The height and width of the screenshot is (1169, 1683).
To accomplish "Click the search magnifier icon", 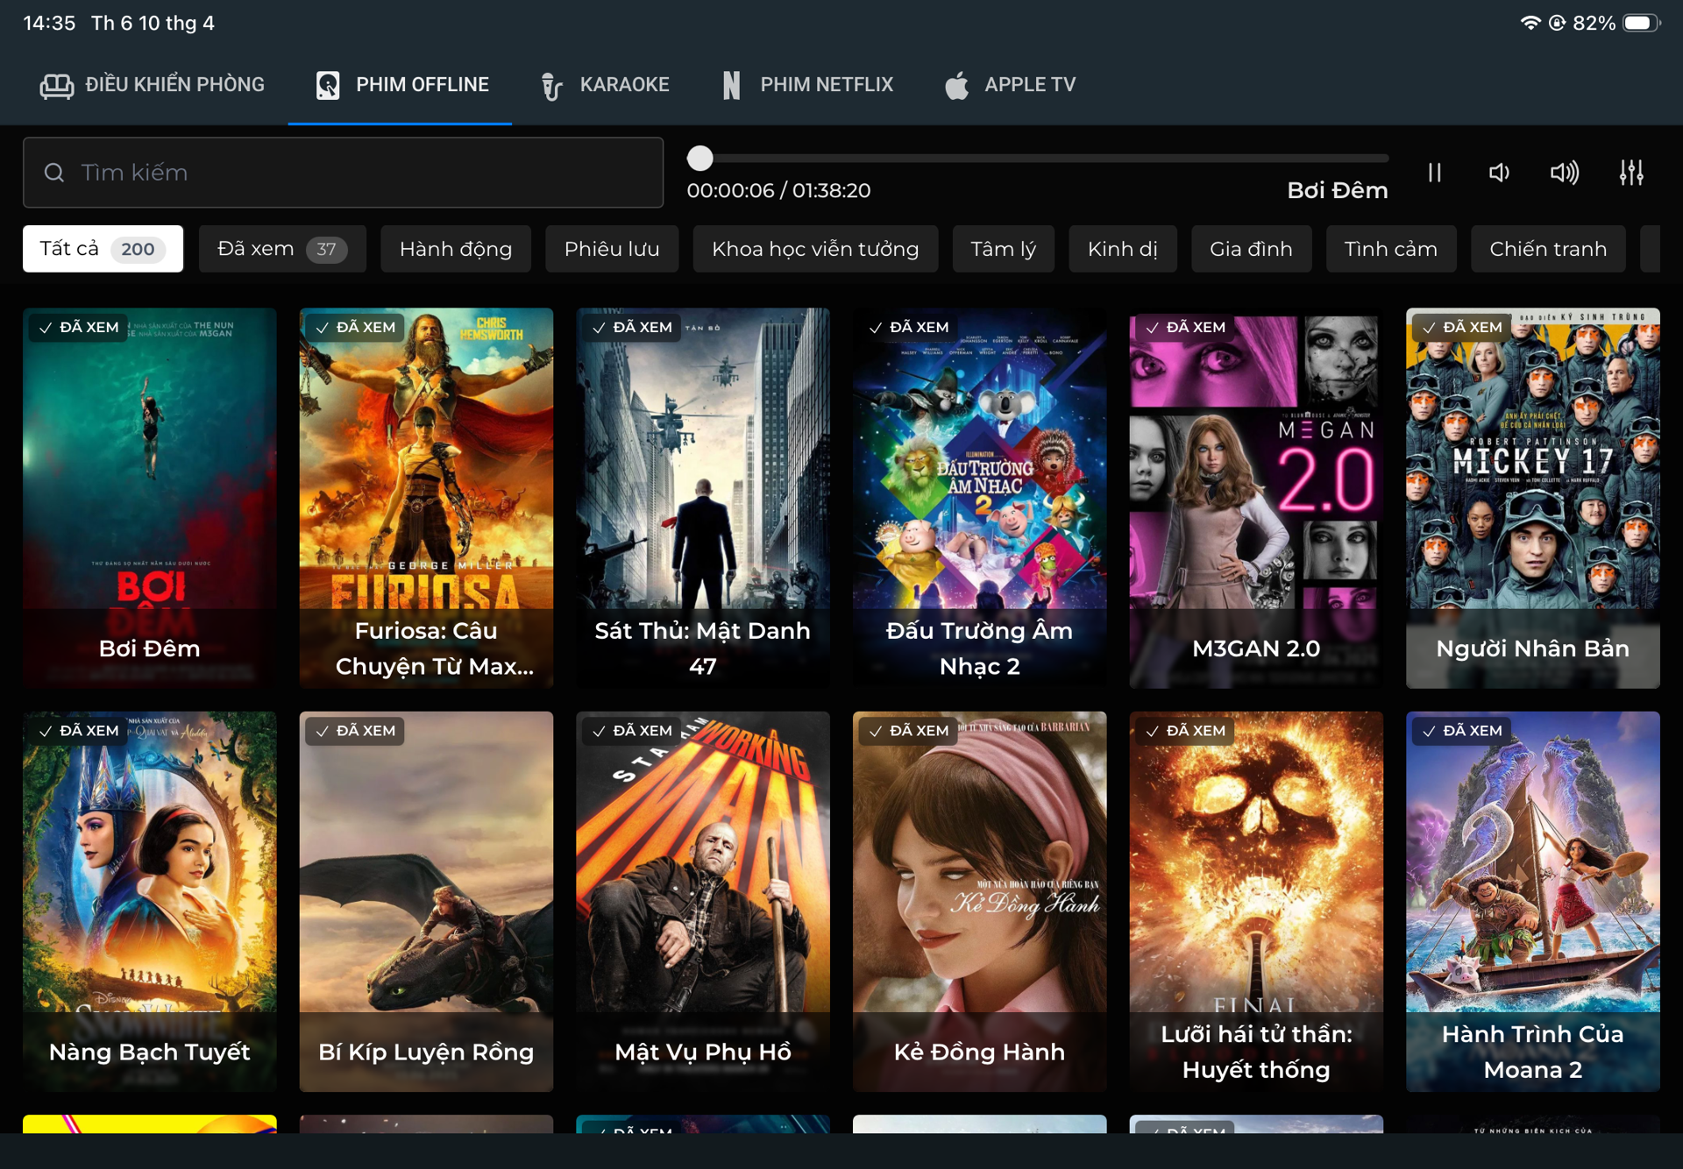I will pyautogui.click(x=54, y=173).
